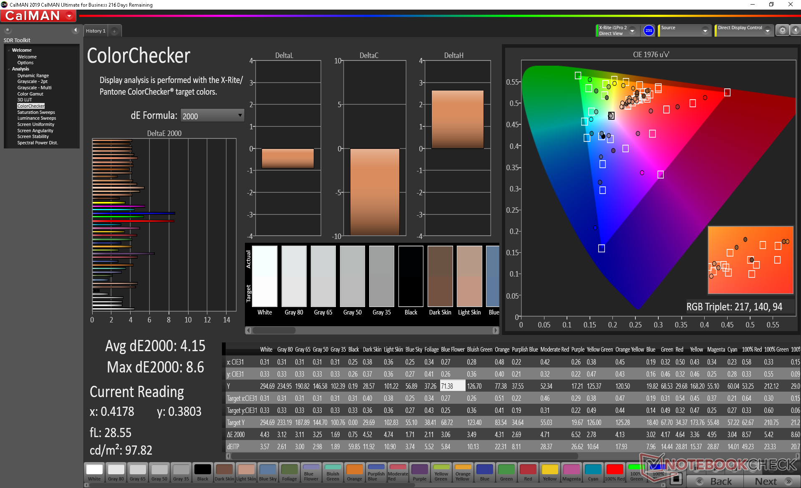
Task: Expand the Source dropdown
Action: click(705, 31)
